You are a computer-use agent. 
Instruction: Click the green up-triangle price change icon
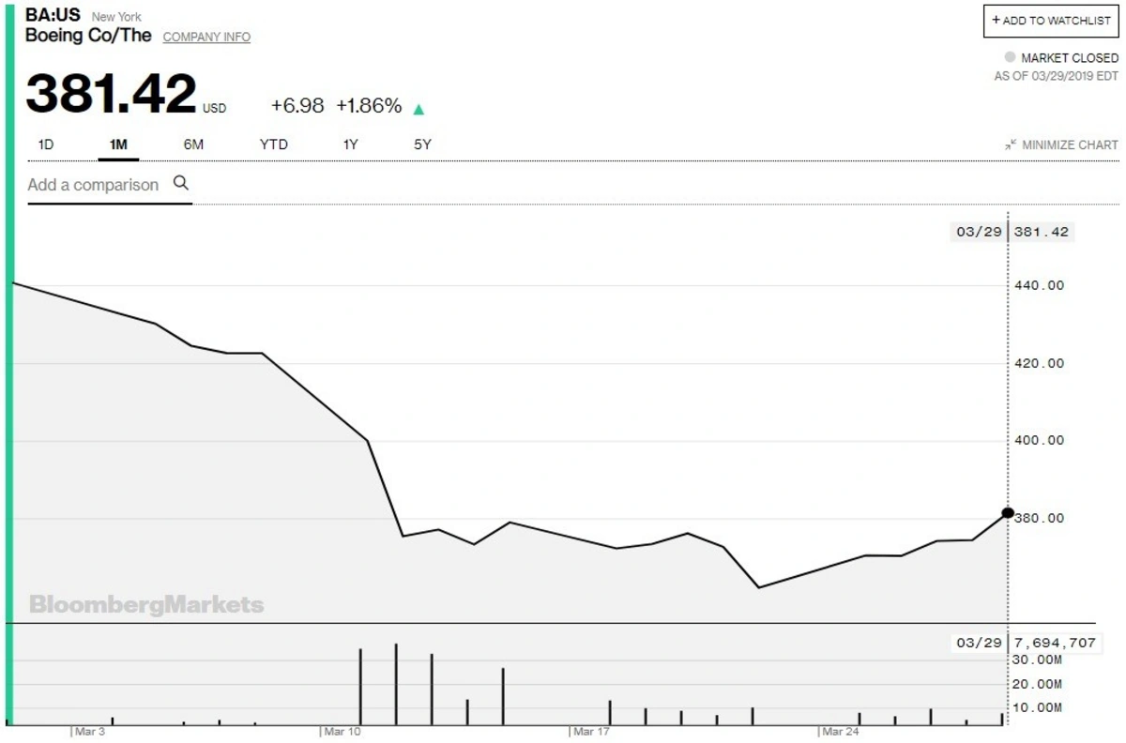click(418, 109)
